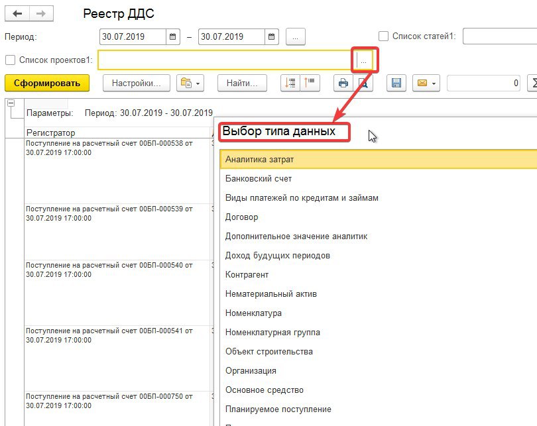The image size is (537, 426).
Task: Open calendar for period end date
Action: [x=272, y=36]
